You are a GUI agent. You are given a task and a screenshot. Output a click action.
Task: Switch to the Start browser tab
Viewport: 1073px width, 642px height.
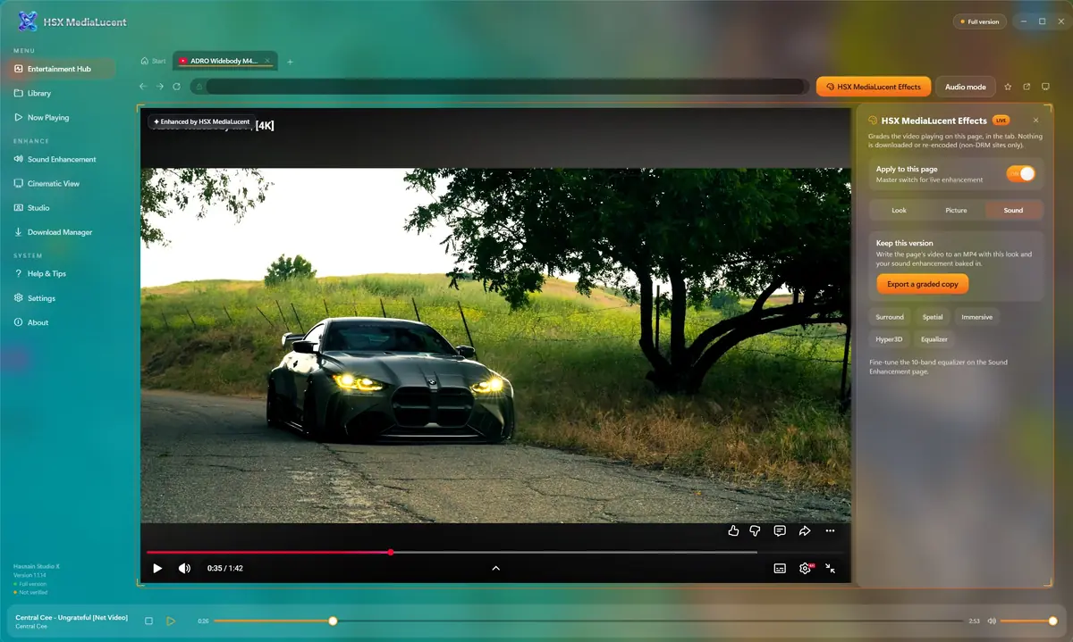tap(154, 61)
